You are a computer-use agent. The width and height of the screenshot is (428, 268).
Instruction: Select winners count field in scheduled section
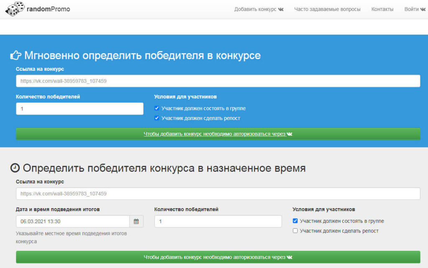point(218,222)
